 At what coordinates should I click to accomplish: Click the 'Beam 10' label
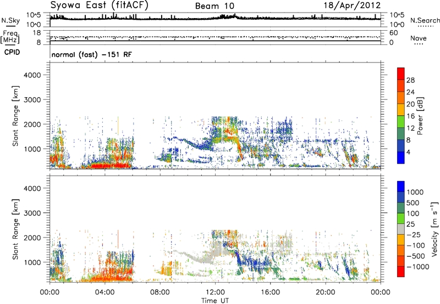pos(215,6)
